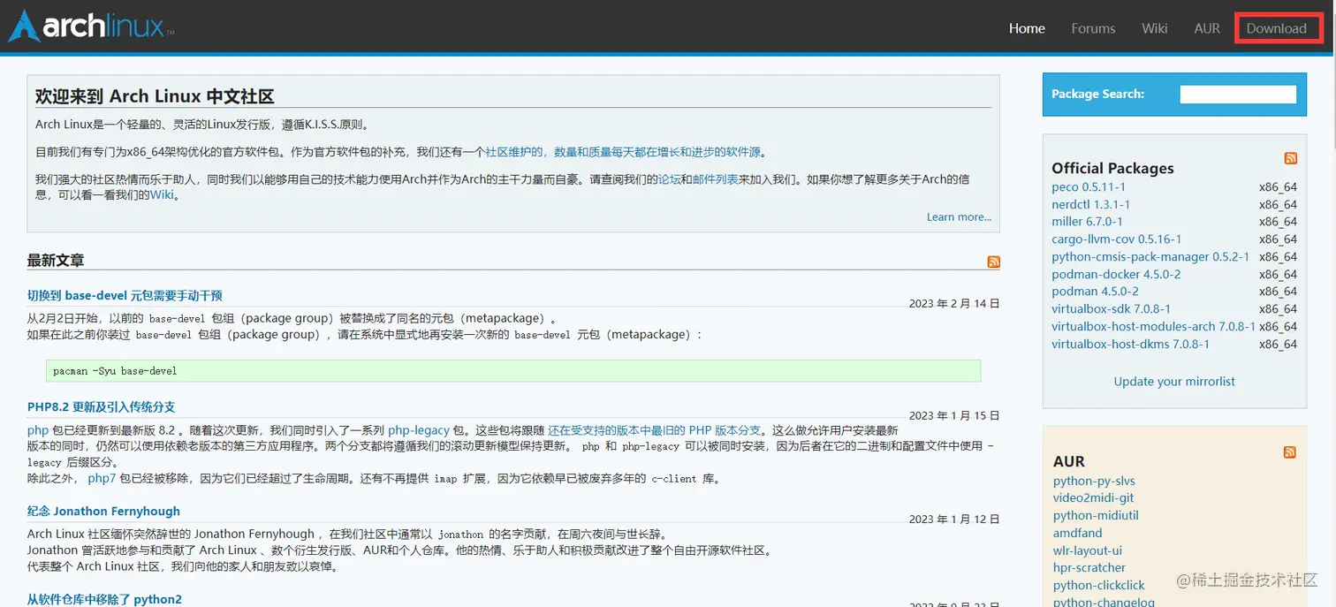This screenshot has width=1336, height=607.
Task: Open the latest articles RSS feed icon
Action: 994,262
